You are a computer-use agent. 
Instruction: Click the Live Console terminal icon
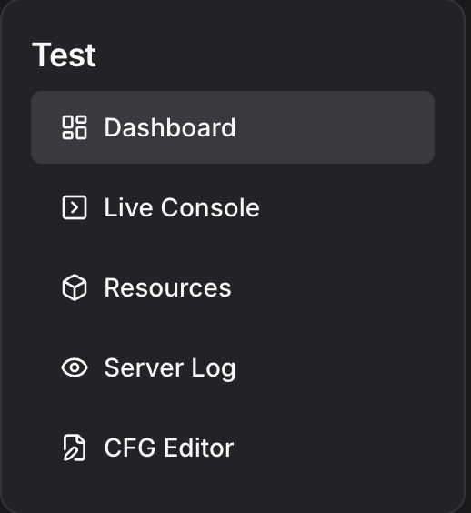75,207
